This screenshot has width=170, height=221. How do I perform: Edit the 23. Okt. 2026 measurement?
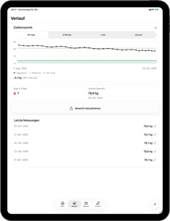pos(155,151)
